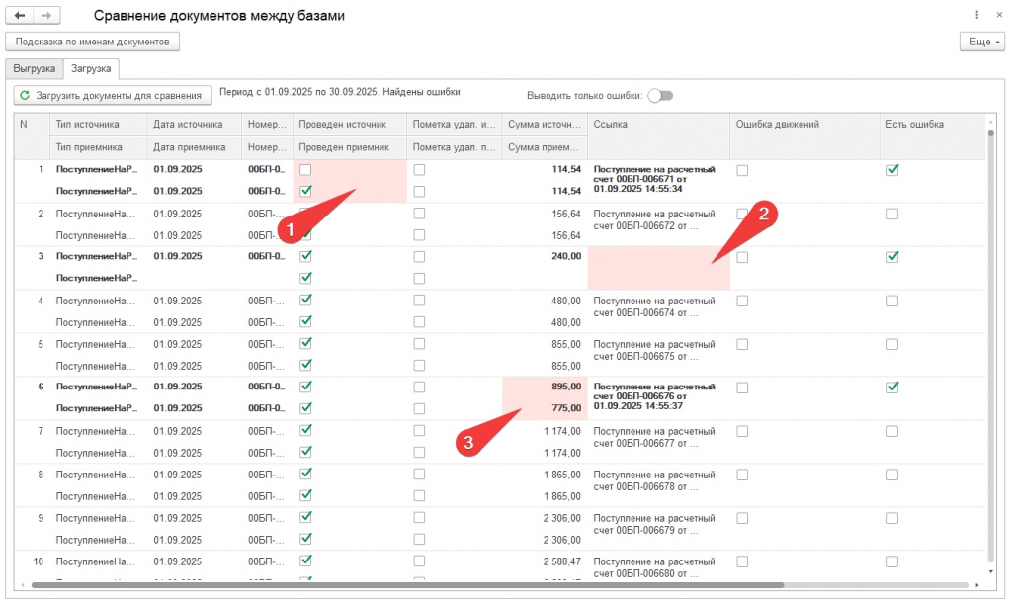This screenshot has height=604, width=1012.
Task: Select the "Загрузка" tab
Action: pos(91,69)
